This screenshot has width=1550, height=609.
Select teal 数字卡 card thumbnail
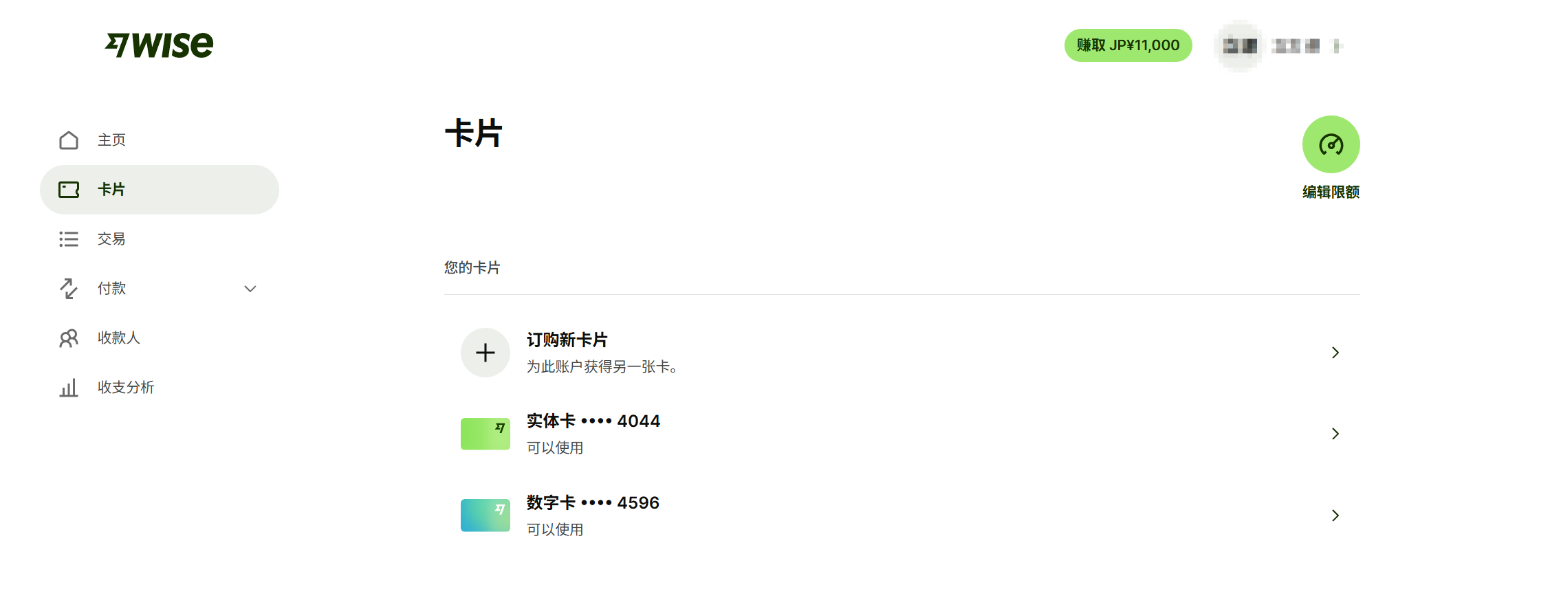coord(485,516)
